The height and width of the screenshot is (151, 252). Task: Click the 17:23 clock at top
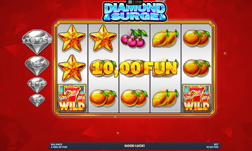point(138,2)
